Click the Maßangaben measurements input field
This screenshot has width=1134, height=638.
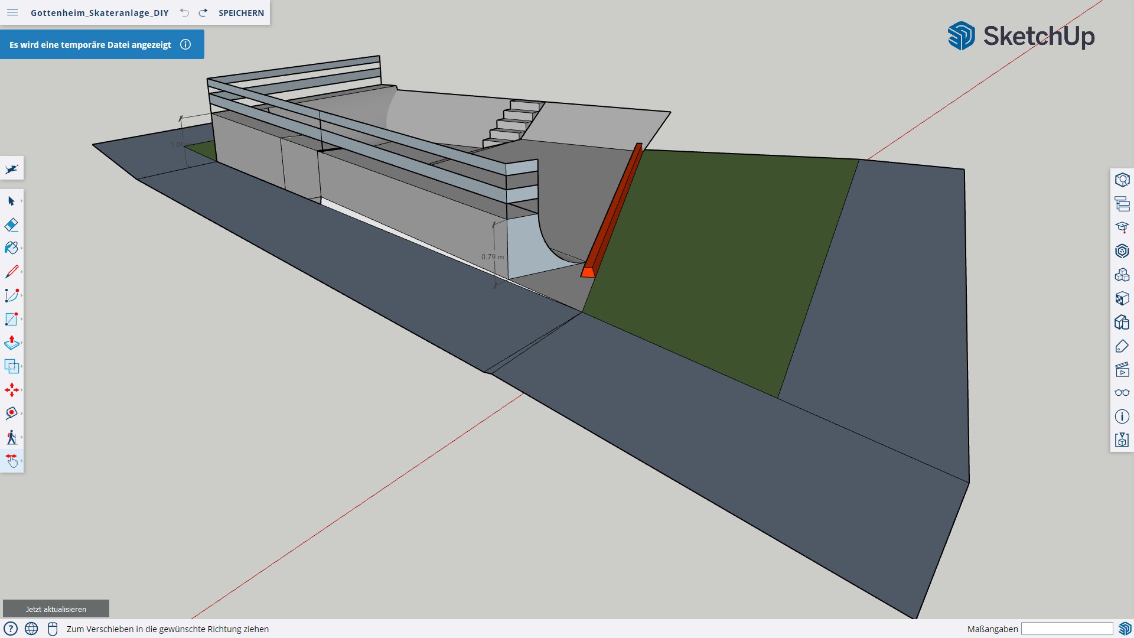(1067, 629)
